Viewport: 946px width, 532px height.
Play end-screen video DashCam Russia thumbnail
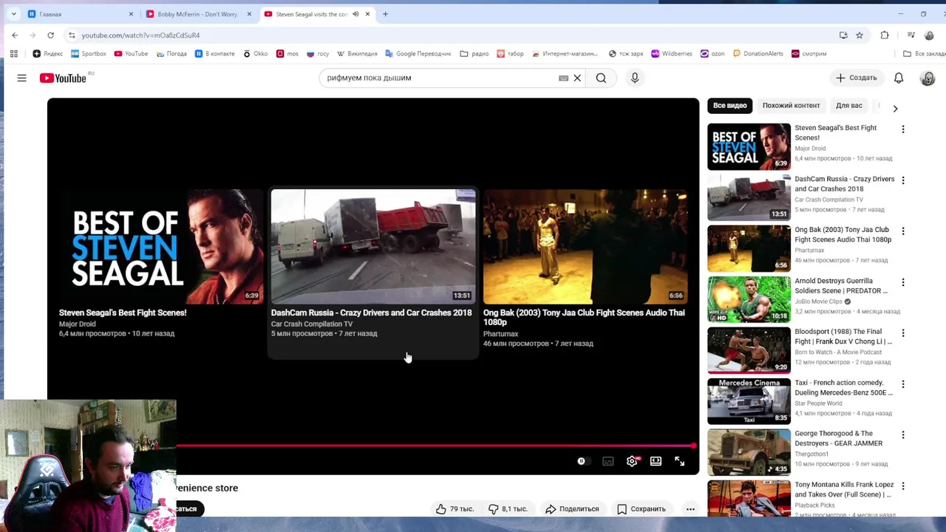[373, 246]
